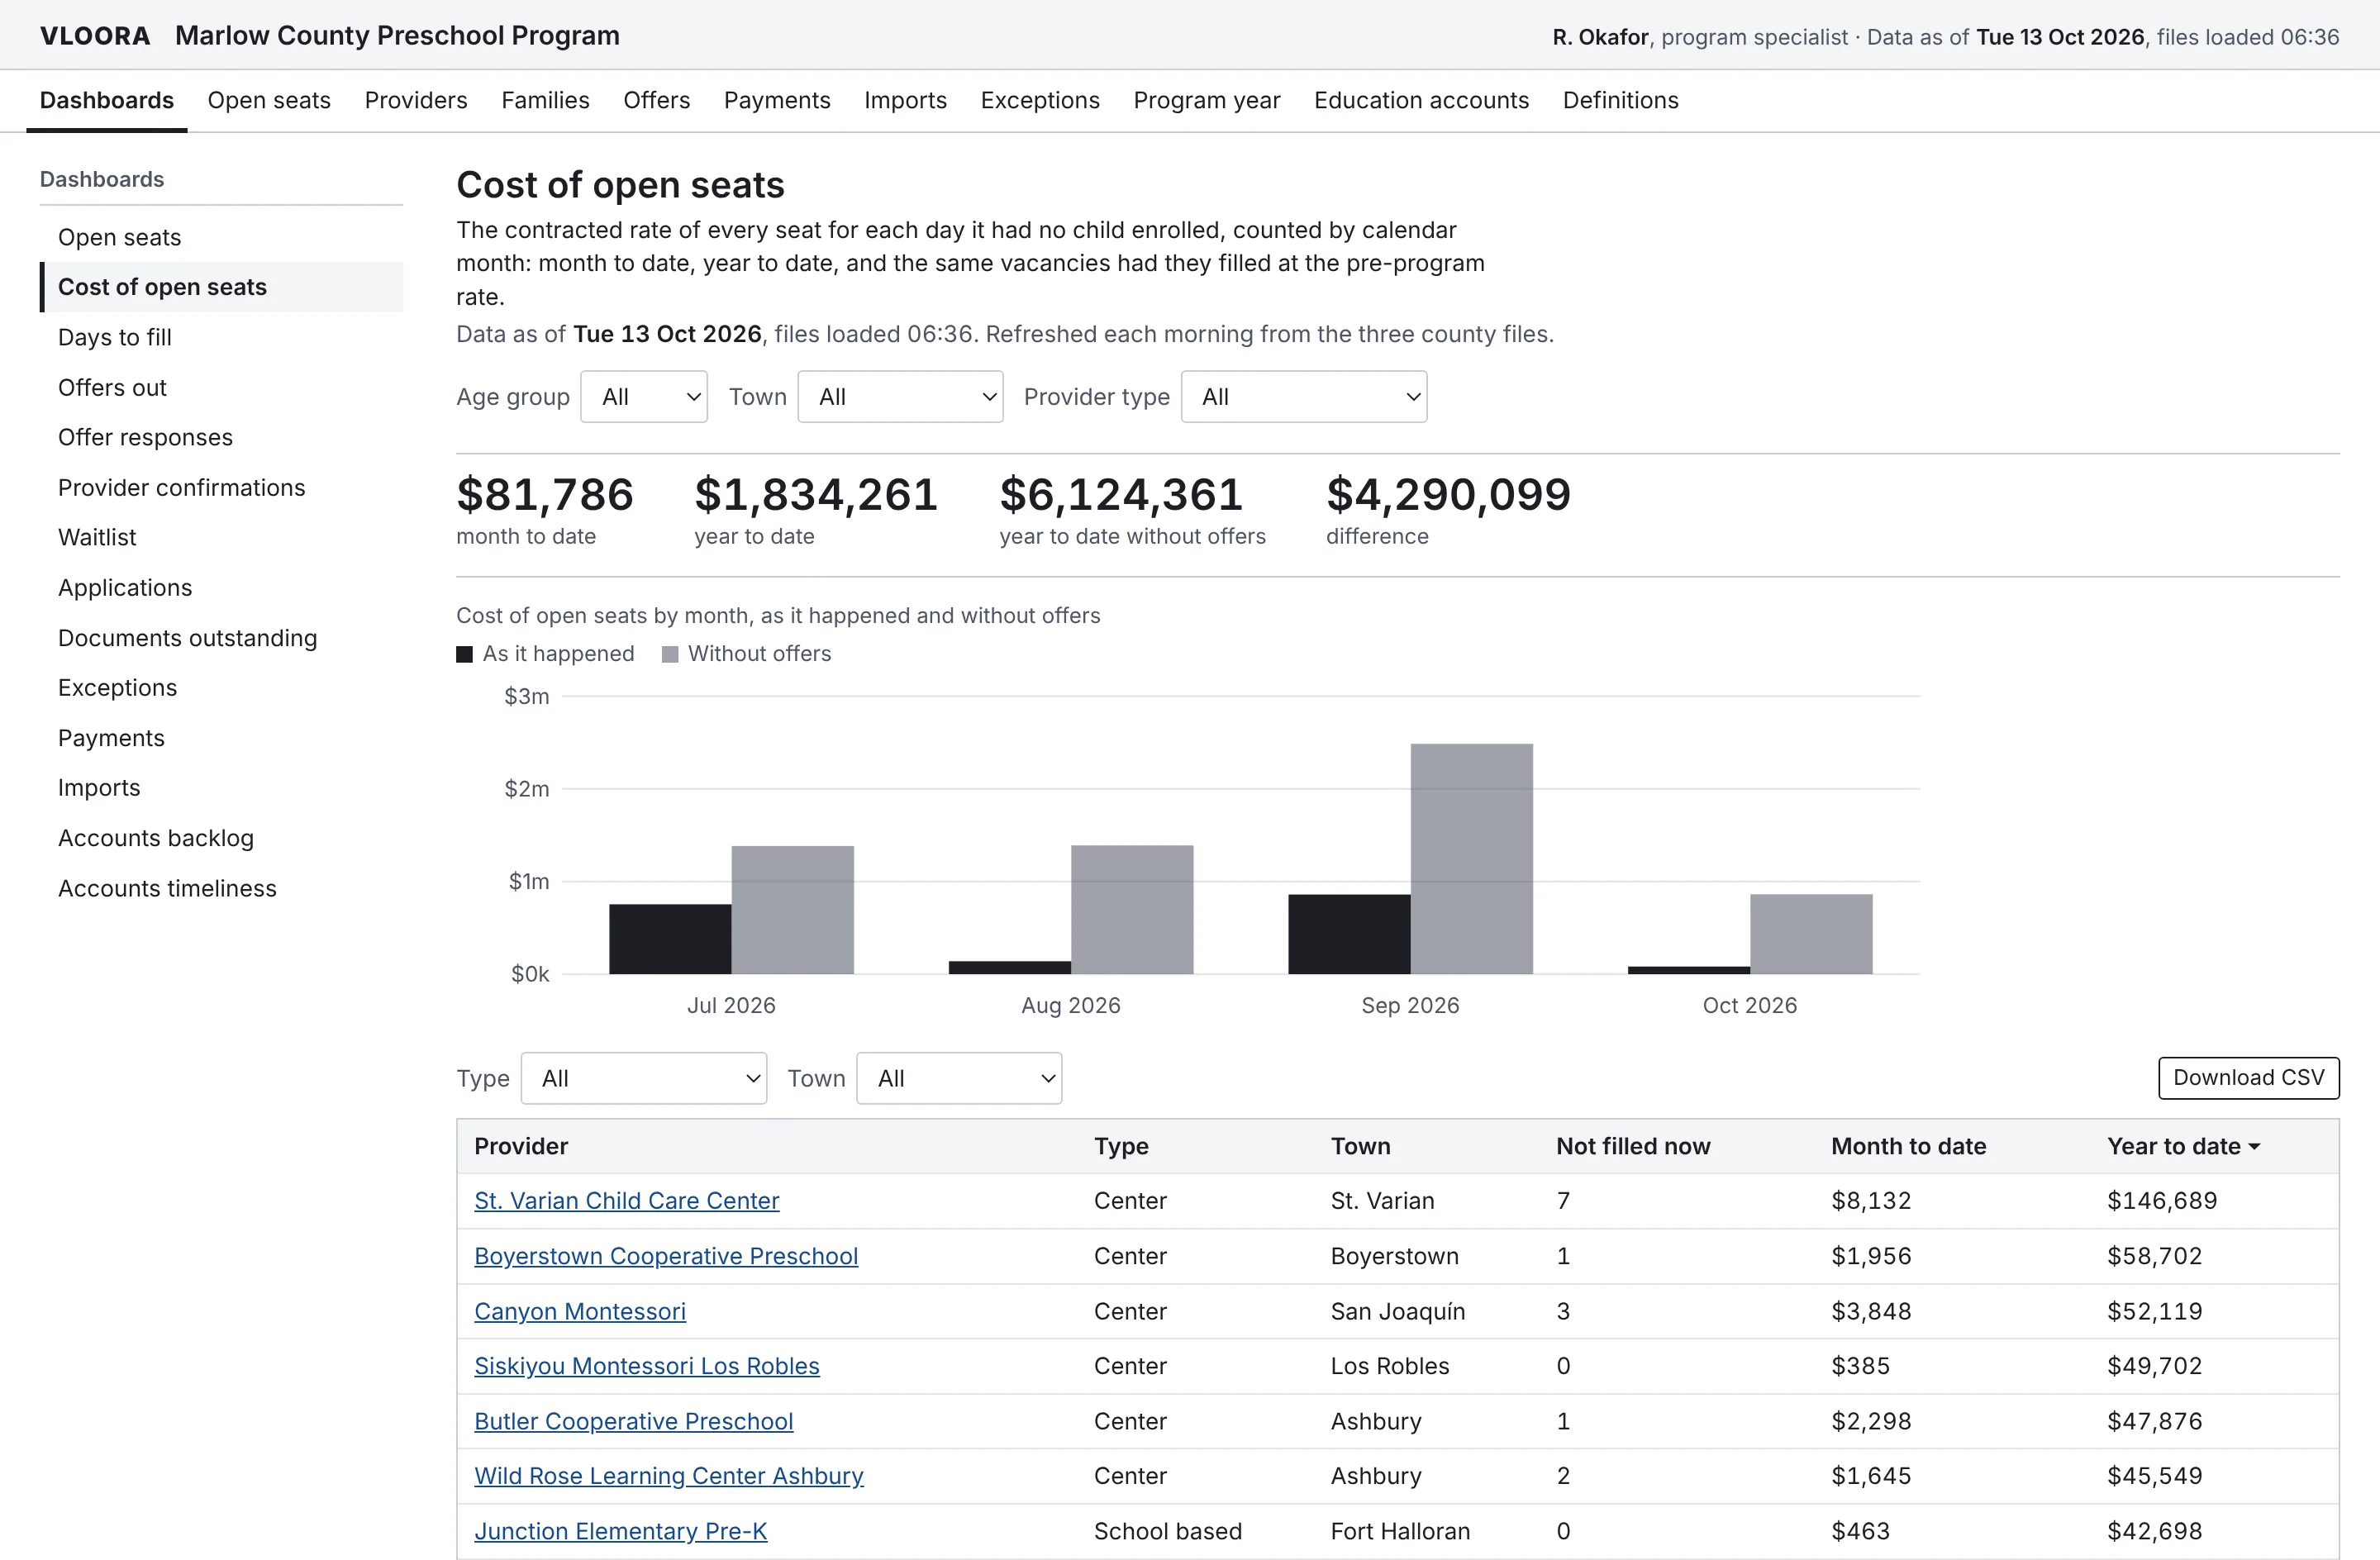Click the Jul 2026 As it happened bar
This screenshot has height=1560, width=2380.
pyautogui.click(x=670, y=939)
